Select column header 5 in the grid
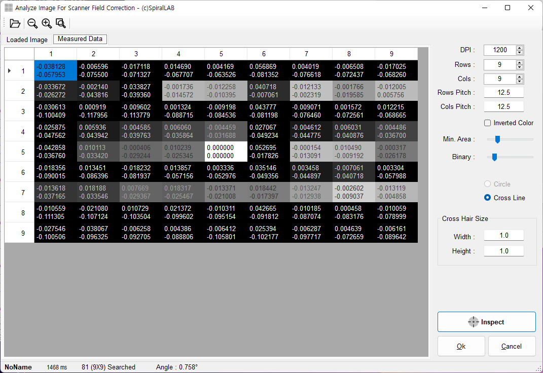 [x=226, y=54]
